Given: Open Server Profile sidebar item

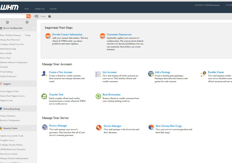Looking at the screenshot, I should (6, 53).
